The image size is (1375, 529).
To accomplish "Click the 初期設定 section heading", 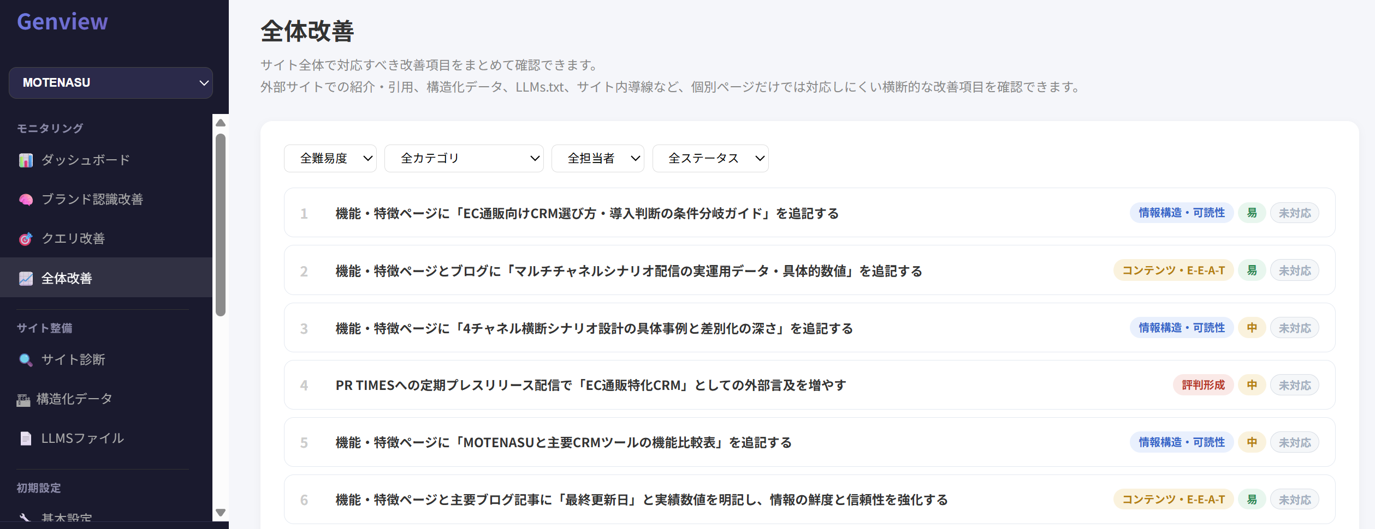I will pyautogui.click(x=39, y=488).
